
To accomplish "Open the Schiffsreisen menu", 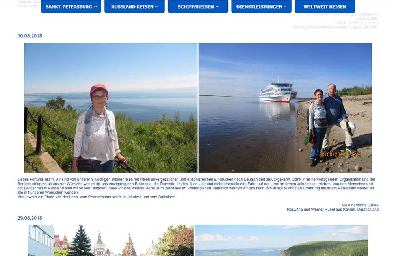I will tap(198, 7).
